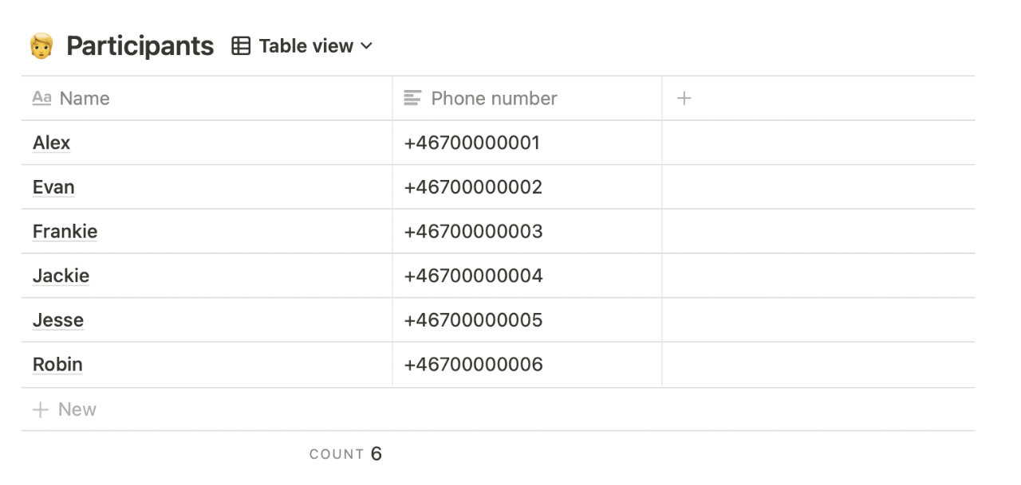Click the text icon on Phone number column
This screenshot has width=1021, height=485.
[412, 98]
